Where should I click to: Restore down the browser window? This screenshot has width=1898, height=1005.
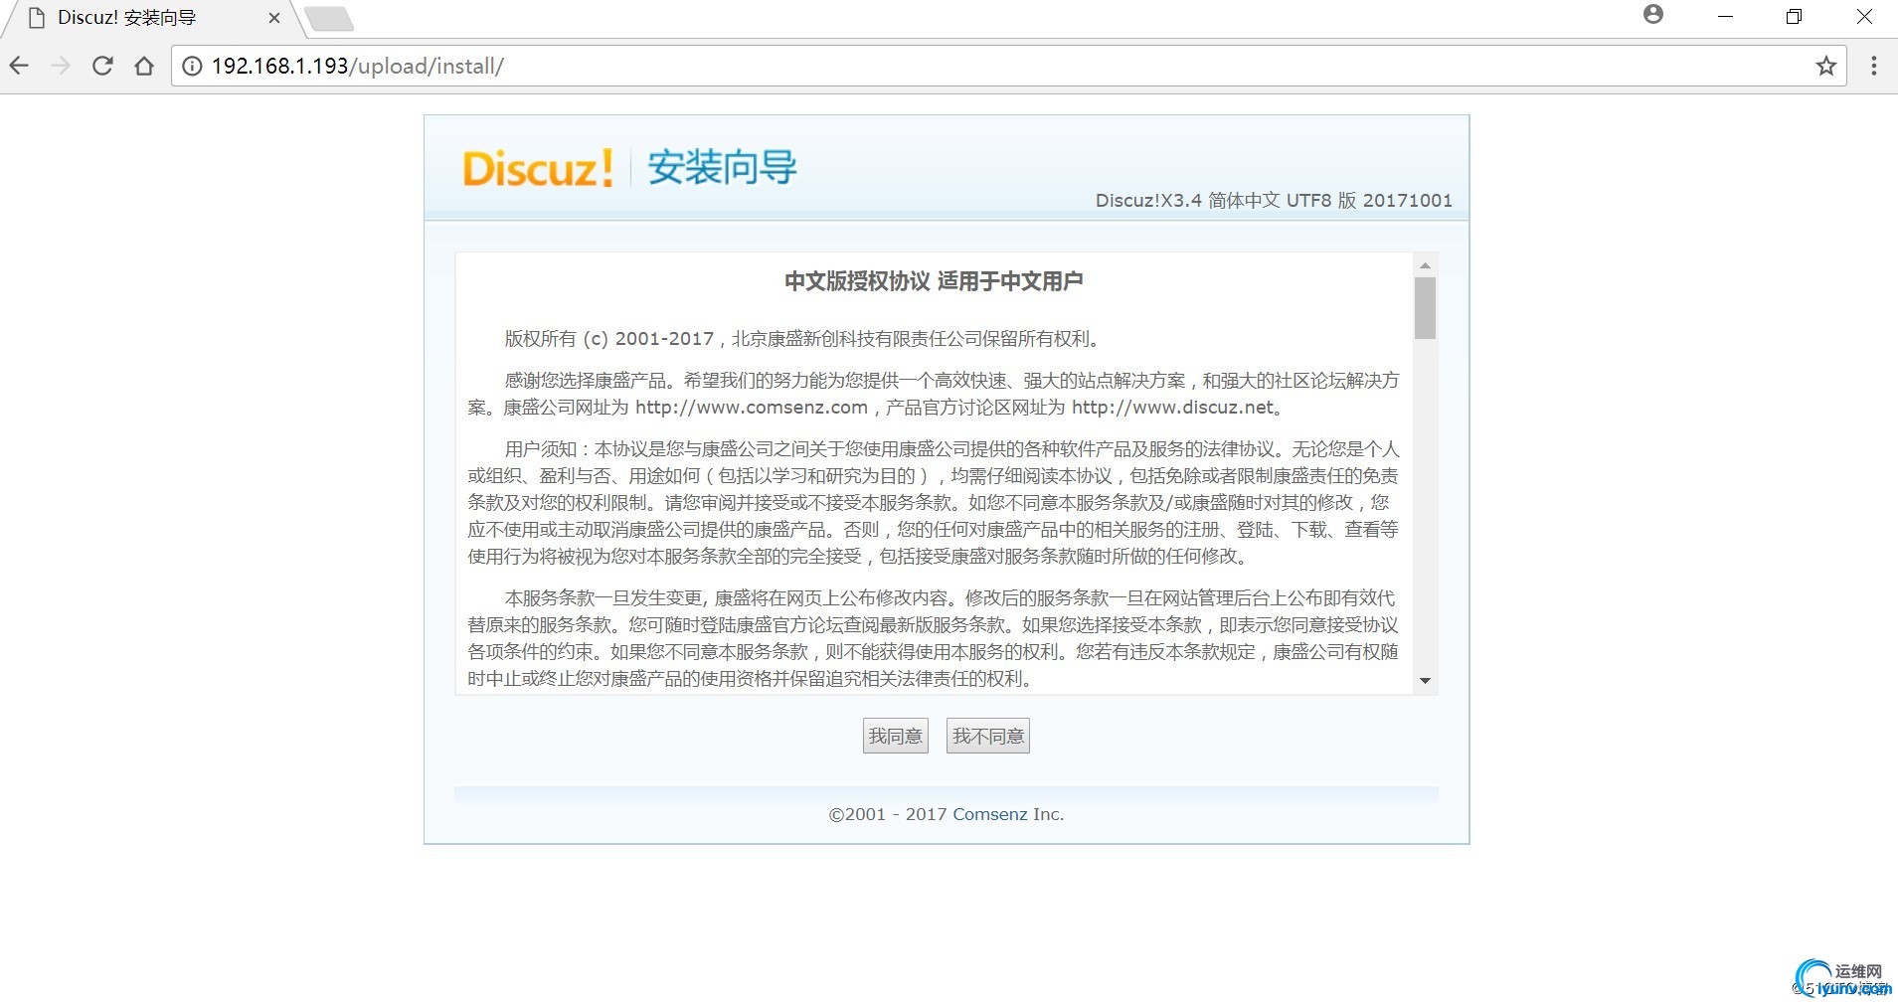click(1794, 17)
